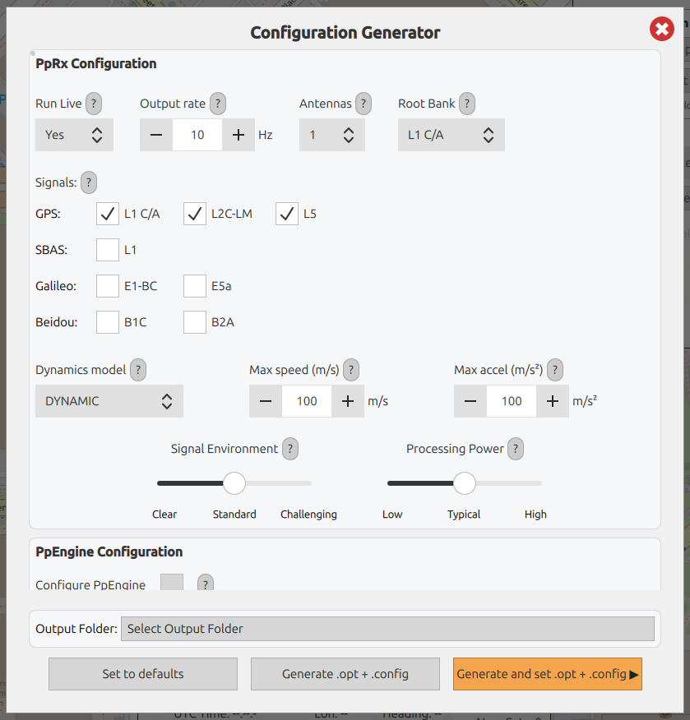Open help for Max speed
This screenshot has height=720, width=690.
tap(351, 370)
